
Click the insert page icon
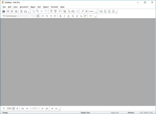point(105,11)
